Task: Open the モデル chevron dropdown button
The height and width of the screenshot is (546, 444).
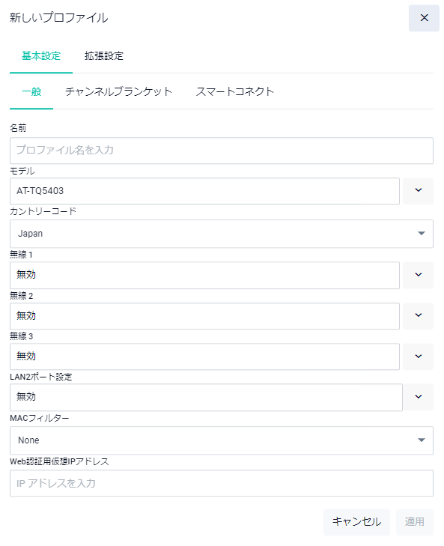Action: (x=419, y=191)
